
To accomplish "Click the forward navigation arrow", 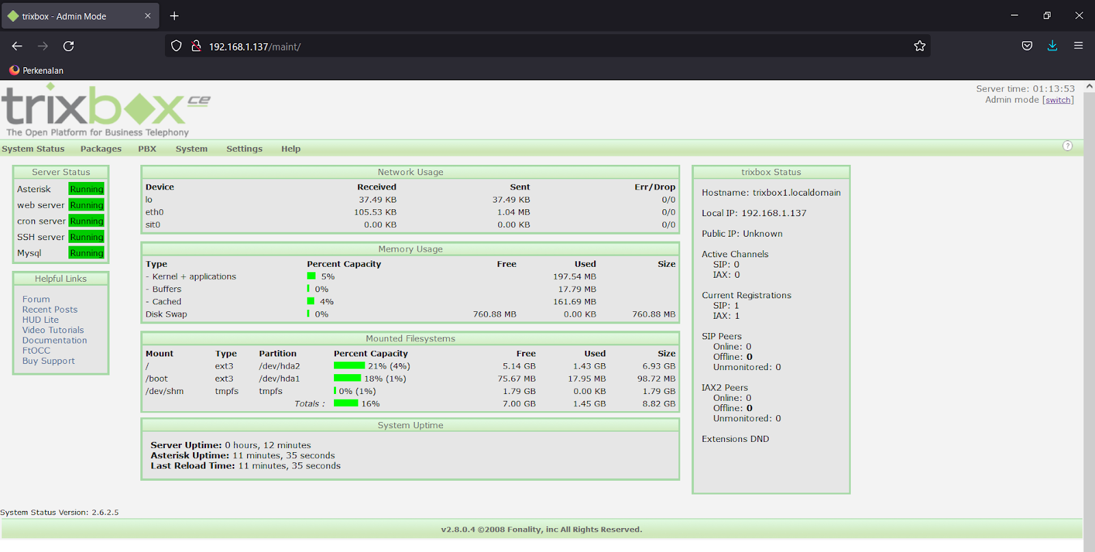I will coord(42,46).
